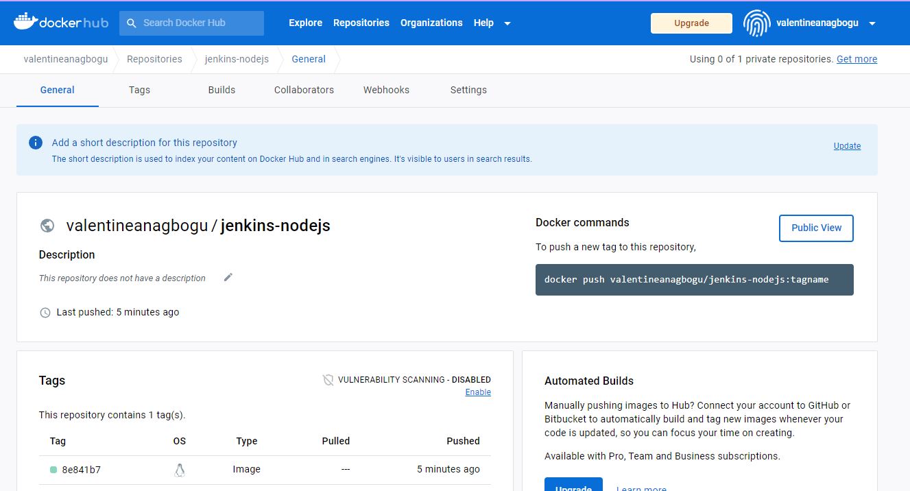Click the Public View button

click(x=815, y=228)
